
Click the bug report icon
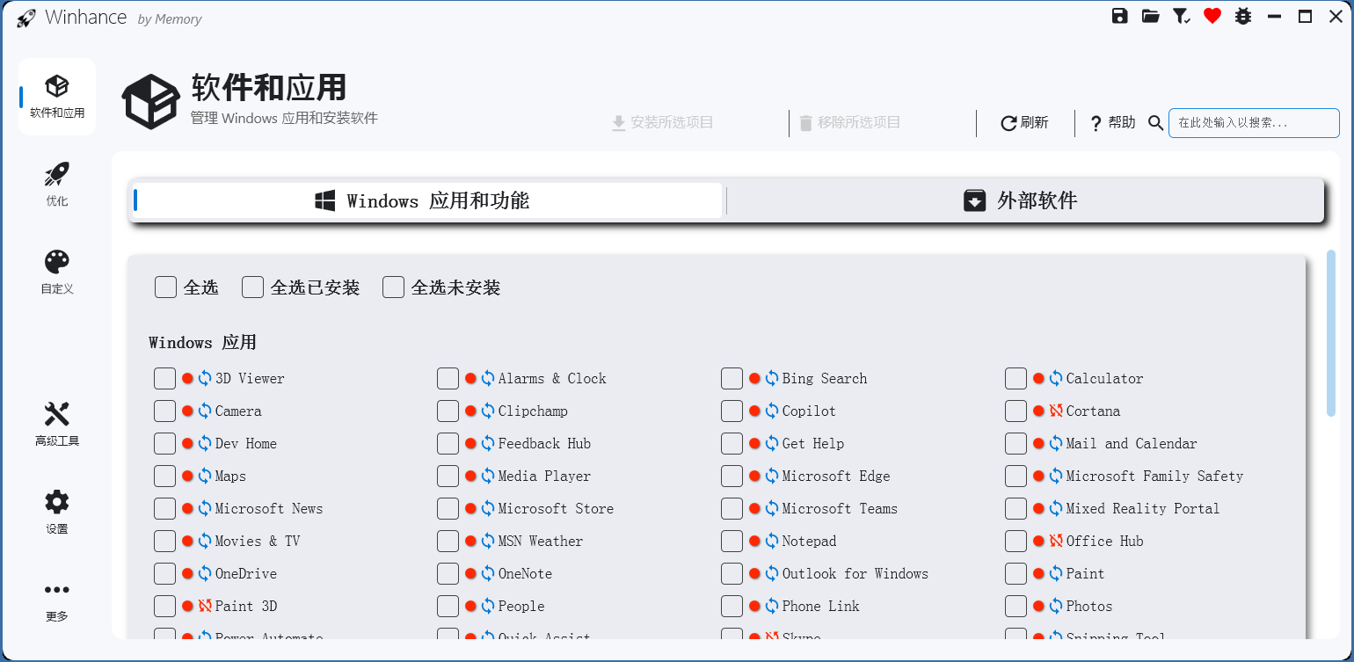(x=1242, y=16)
